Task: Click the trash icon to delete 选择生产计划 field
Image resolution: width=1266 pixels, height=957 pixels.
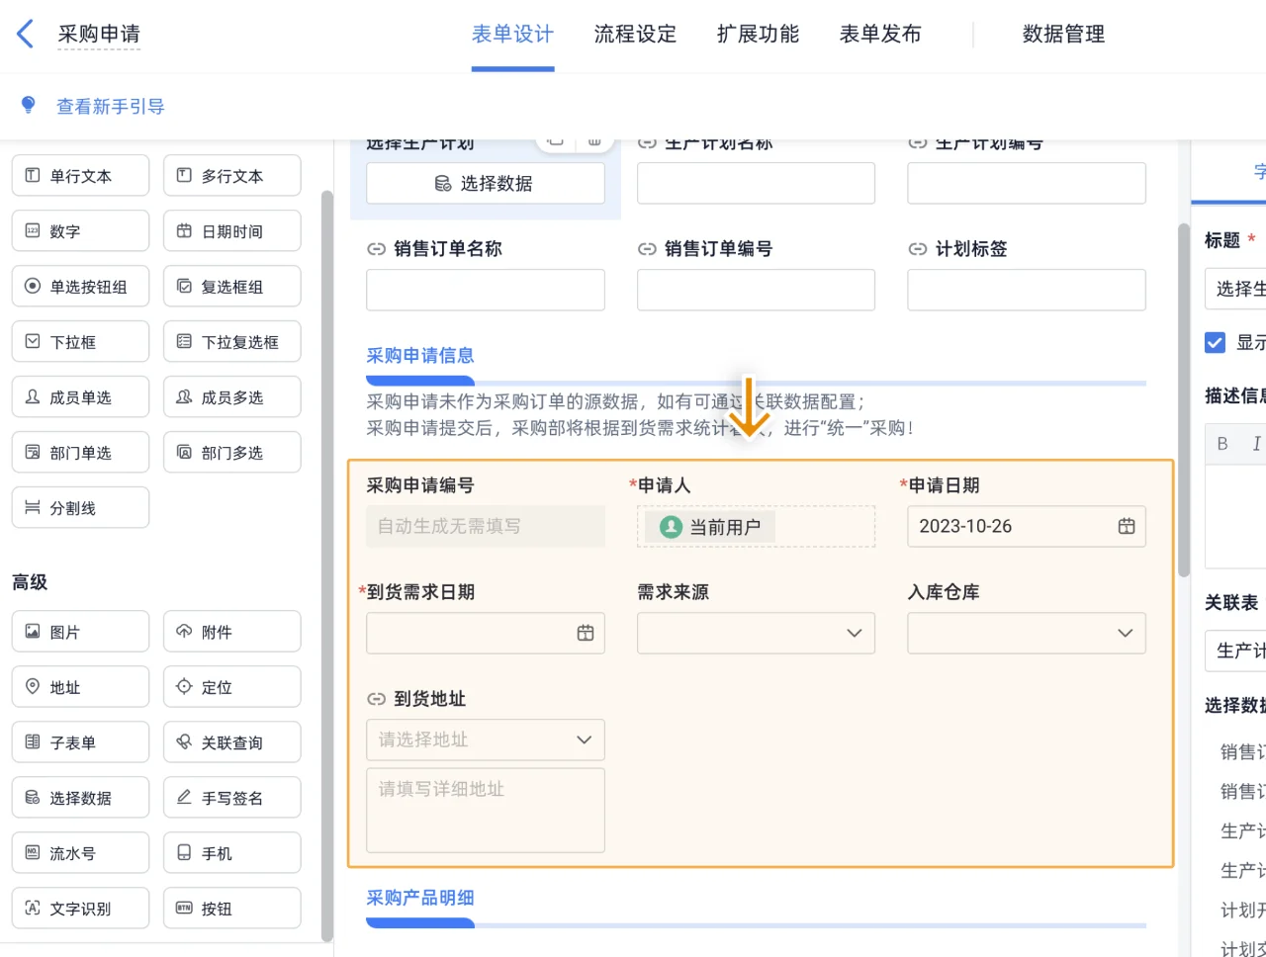Action: (594, 140)
